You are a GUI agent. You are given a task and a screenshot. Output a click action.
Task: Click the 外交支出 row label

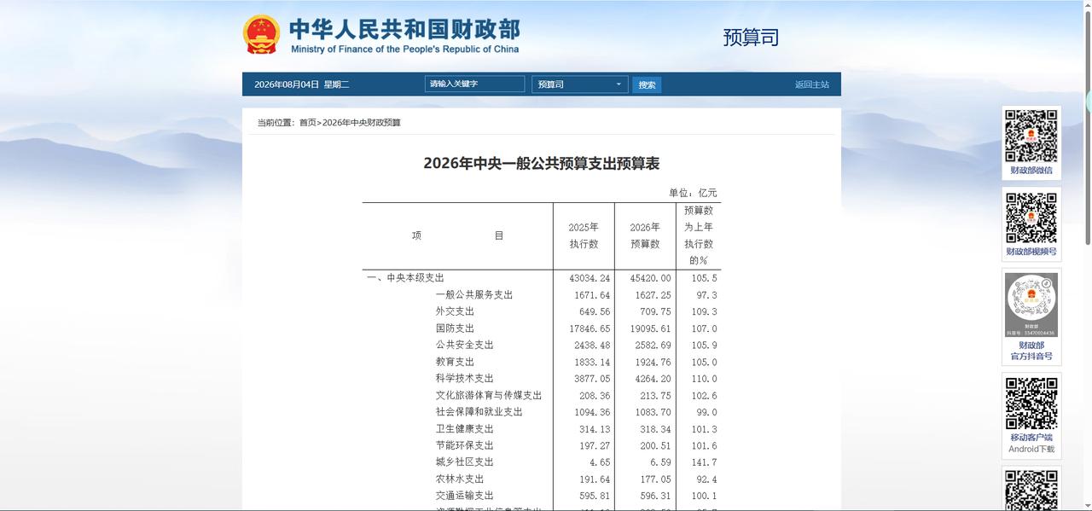[455, 311]
